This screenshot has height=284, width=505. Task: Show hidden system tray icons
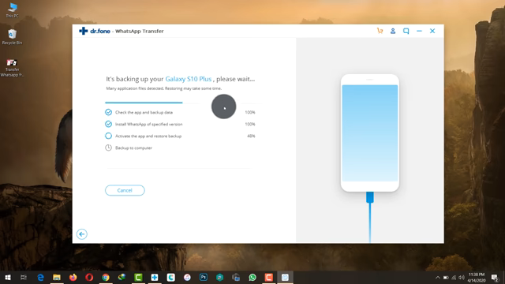pos(438,277)
